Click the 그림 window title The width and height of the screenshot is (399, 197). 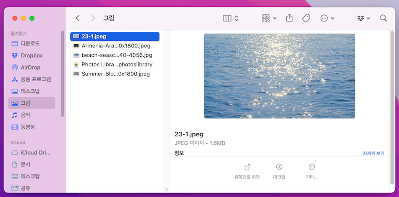109,18
